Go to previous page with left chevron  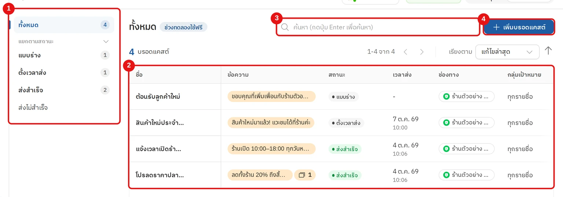click(x=405, y=52)
